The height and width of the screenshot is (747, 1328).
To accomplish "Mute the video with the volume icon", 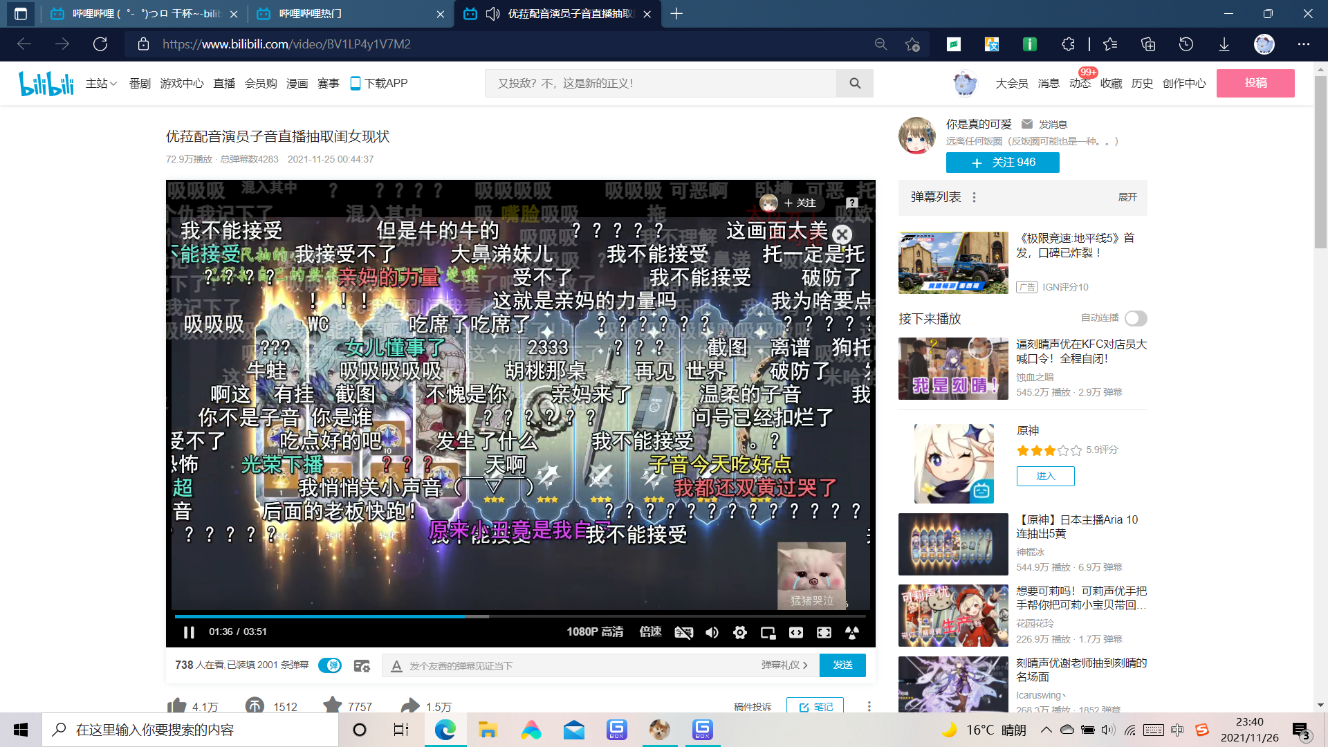I will pyautogui.click(x=712, y=632).
